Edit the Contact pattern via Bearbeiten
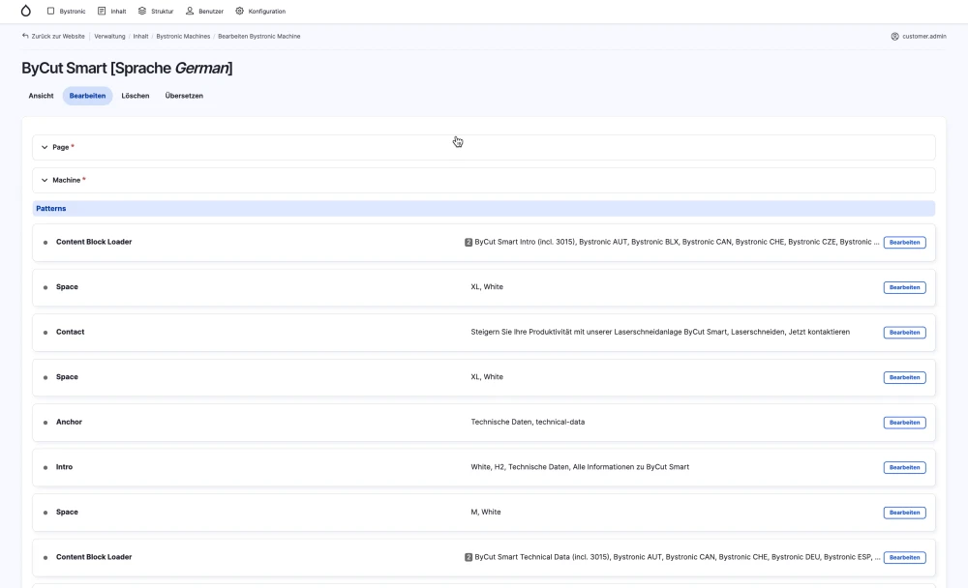Screen dimensions: 968x588 pyautogui.click(x=904, y=333)
